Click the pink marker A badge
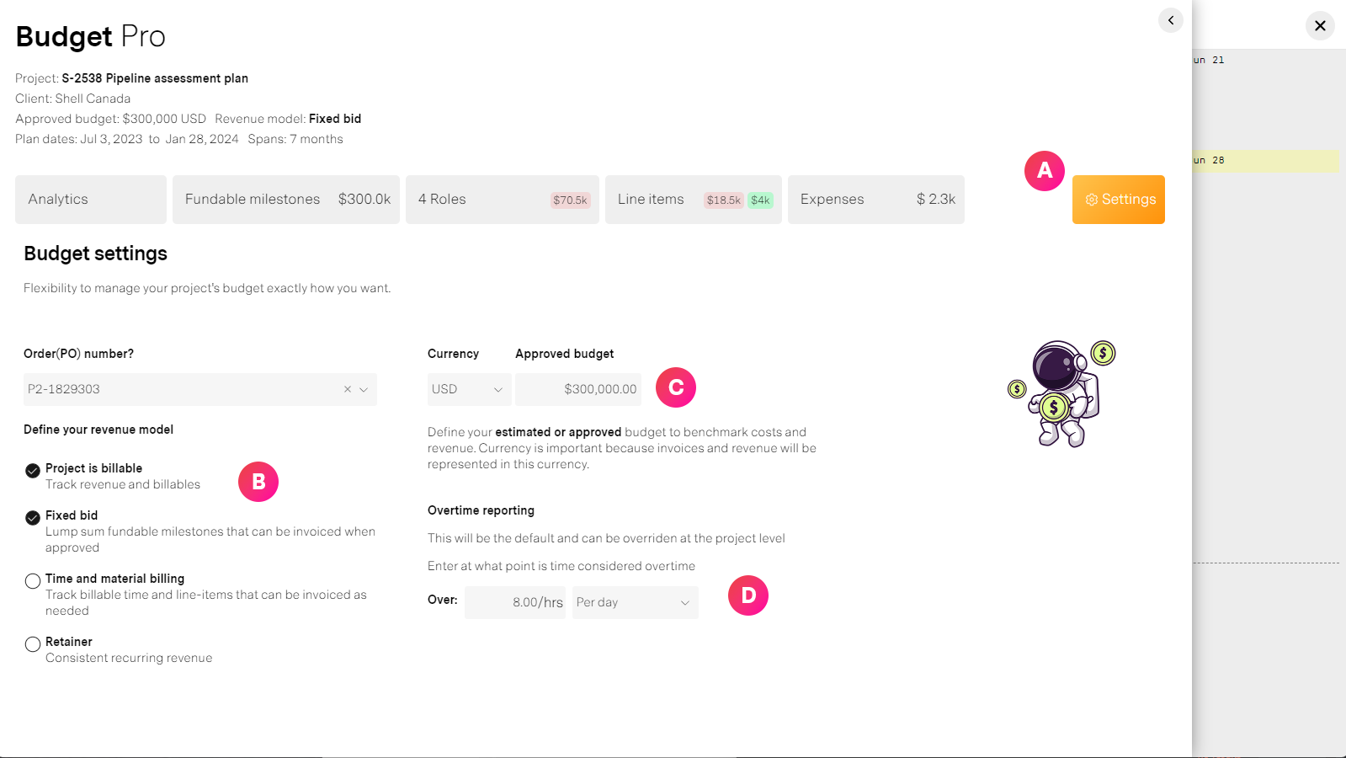This screenshot has width=1346, height=758. pos(1044,171)
